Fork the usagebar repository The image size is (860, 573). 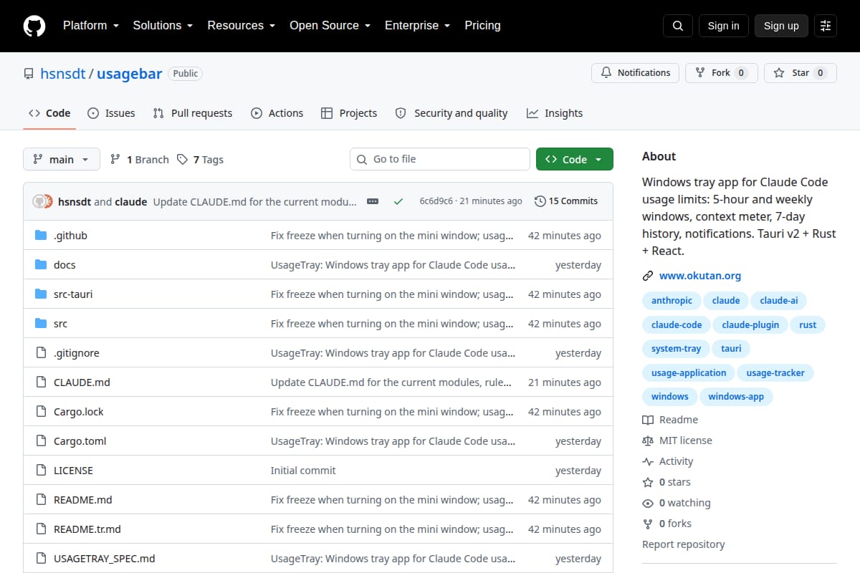722,73
